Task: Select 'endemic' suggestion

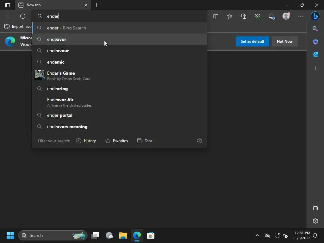Action: (119, 62)
